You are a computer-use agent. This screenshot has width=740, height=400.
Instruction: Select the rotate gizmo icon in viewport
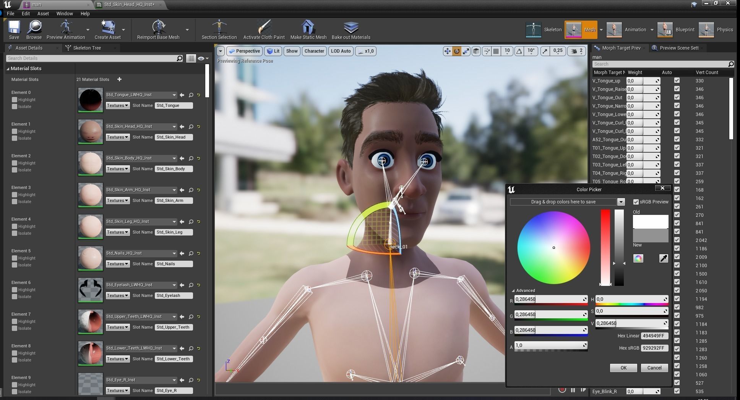[x=456, y=51]
